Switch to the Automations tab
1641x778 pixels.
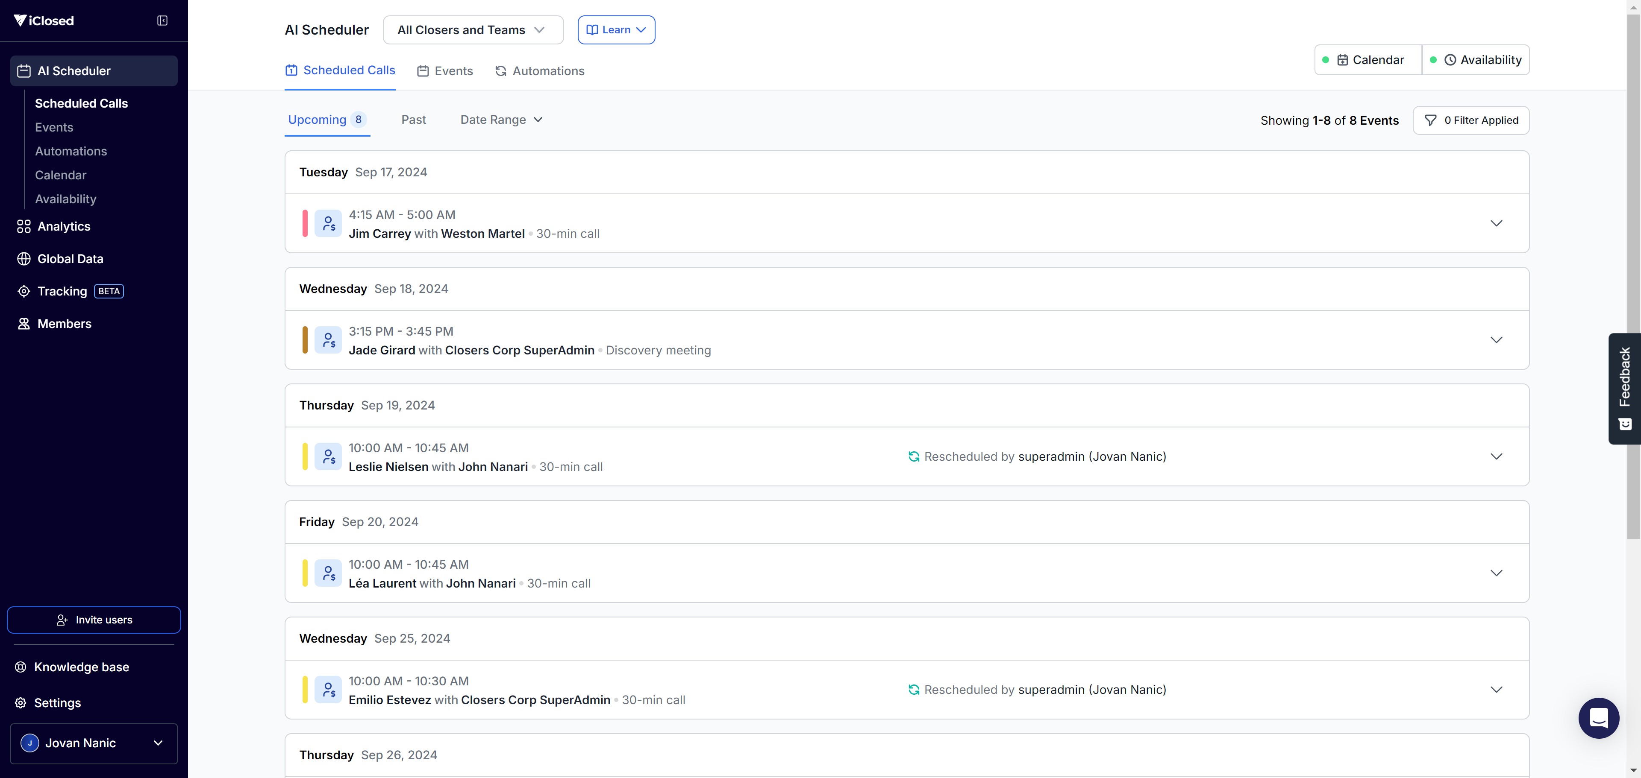click(x=540, y=71)
